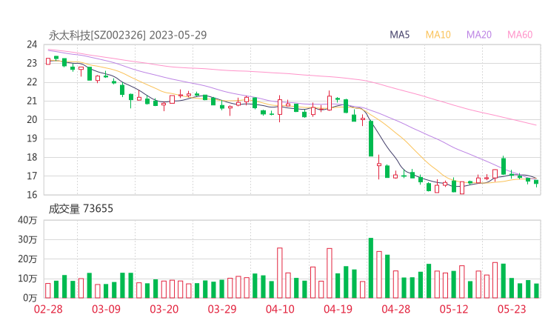548x326 pixels.
Task: Click the 02-28 date axis label
Action: (48, 309)
